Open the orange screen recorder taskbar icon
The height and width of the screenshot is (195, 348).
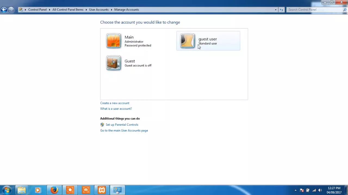(70, 190)
